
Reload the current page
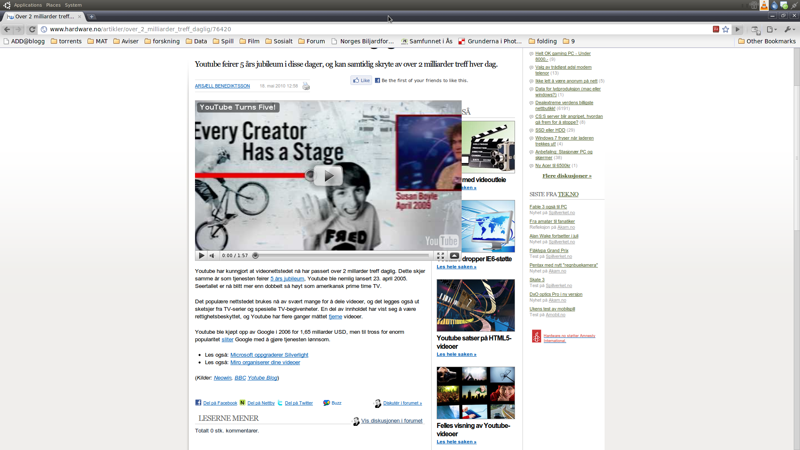pyautogui.click(x=32, y=30)
